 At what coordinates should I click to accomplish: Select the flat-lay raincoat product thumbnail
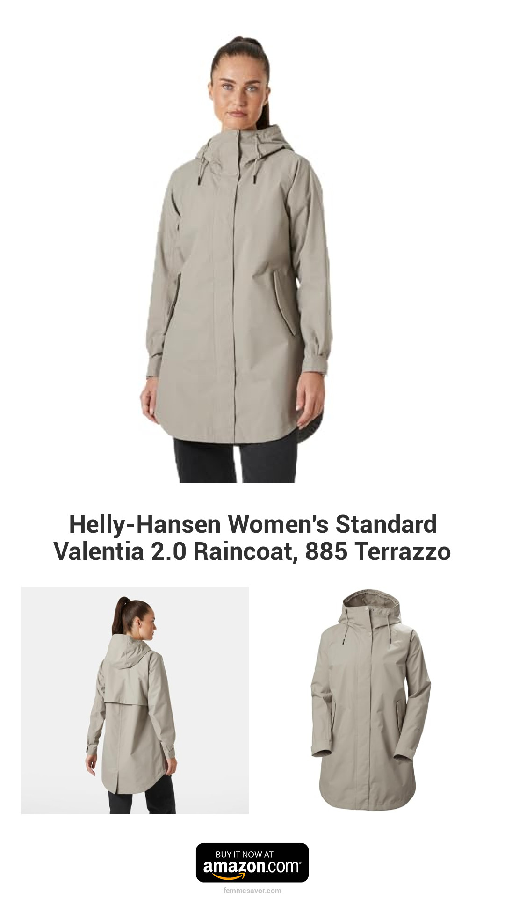pyautogui.click(x=370, y=700)
